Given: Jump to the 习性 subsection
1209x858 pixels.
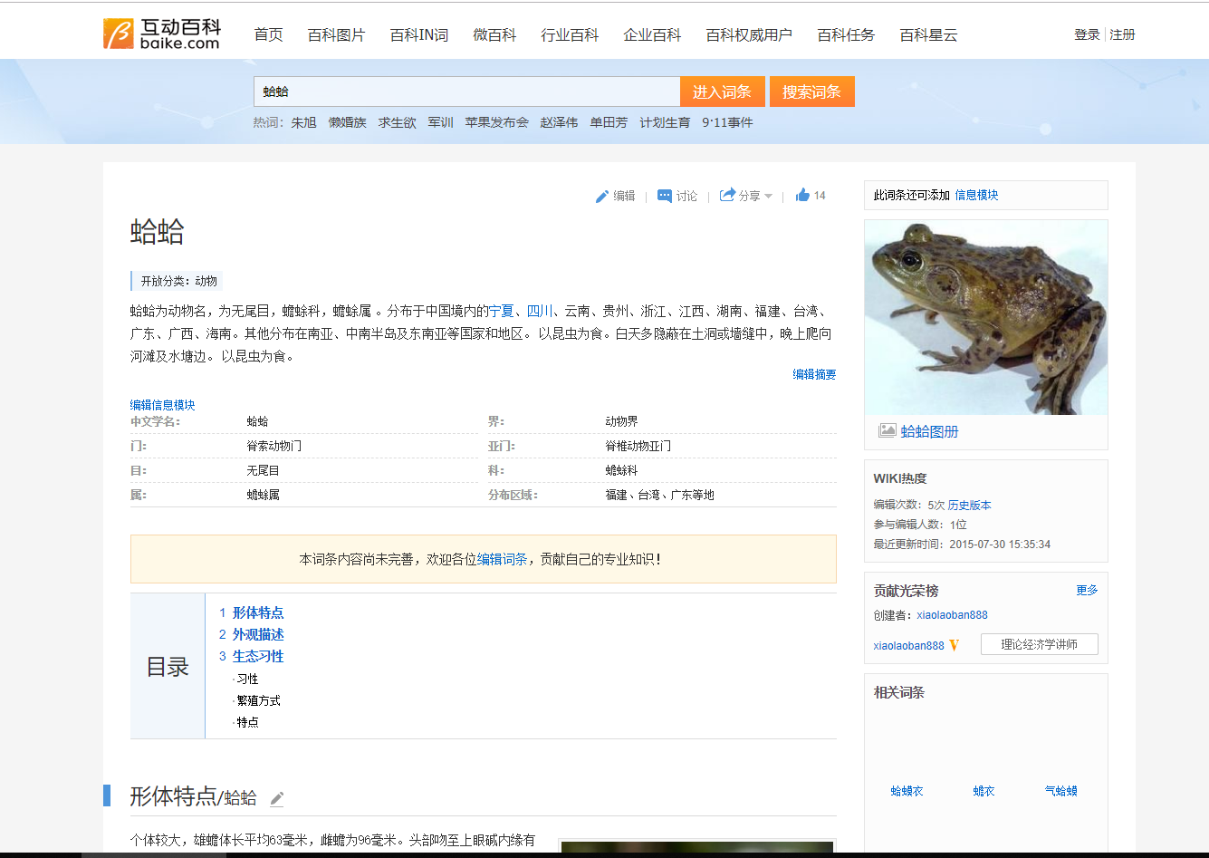Looking at the screenshot, I should pos(247,679).
